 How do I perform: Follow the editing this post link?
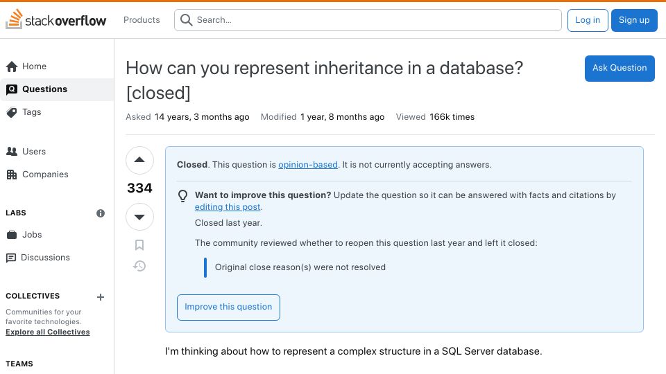click(228, 207)
